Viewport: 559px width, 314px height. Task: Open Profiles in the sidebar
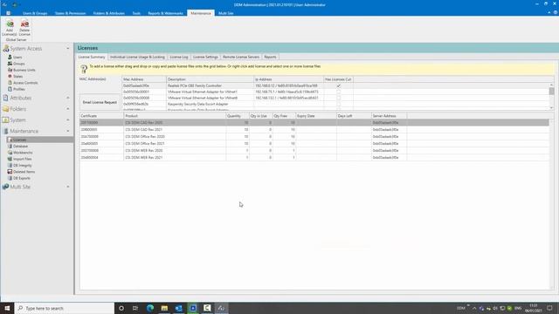(18, 89)
